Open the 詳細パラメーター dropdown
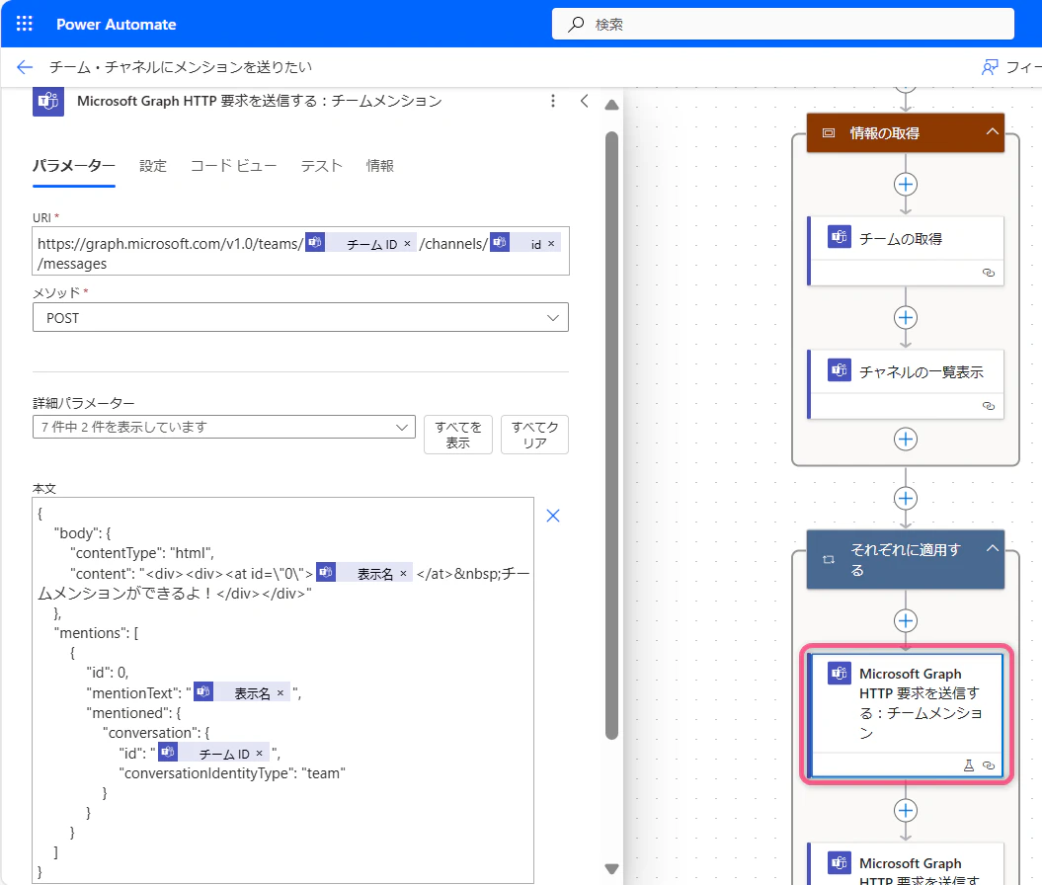This screenshot has width=1042, height=885. [224, 427]
